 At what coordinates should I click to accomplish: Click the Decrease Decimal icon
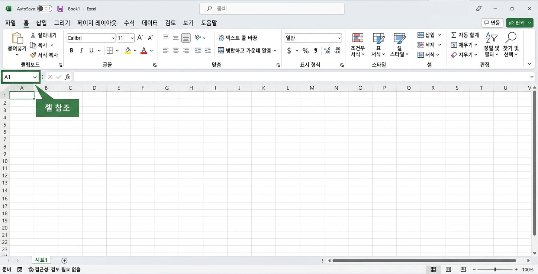(337, 51)
